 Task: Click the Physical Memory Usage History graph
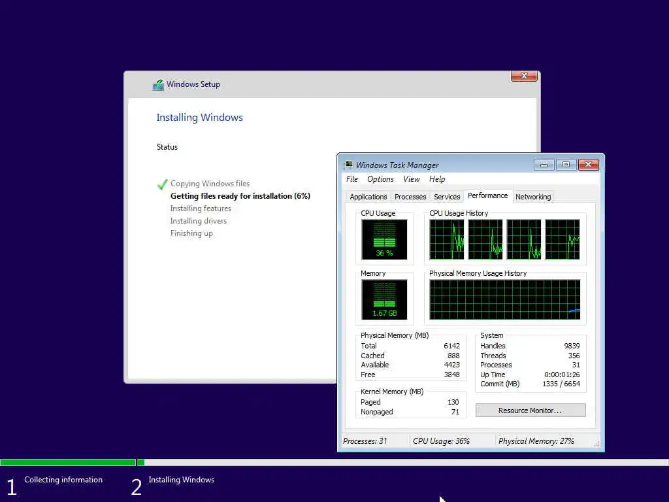coord(505,299)
